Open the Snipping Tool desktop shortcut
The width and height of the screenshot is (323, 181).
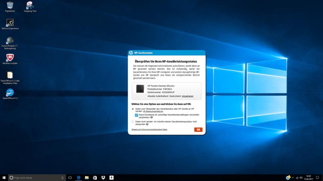coord(30,6)
